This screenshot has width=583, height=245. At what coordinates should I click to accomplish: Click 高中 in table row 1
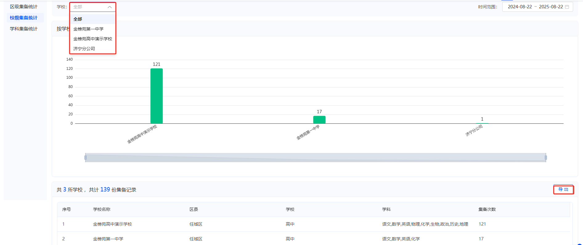(290, 224)
